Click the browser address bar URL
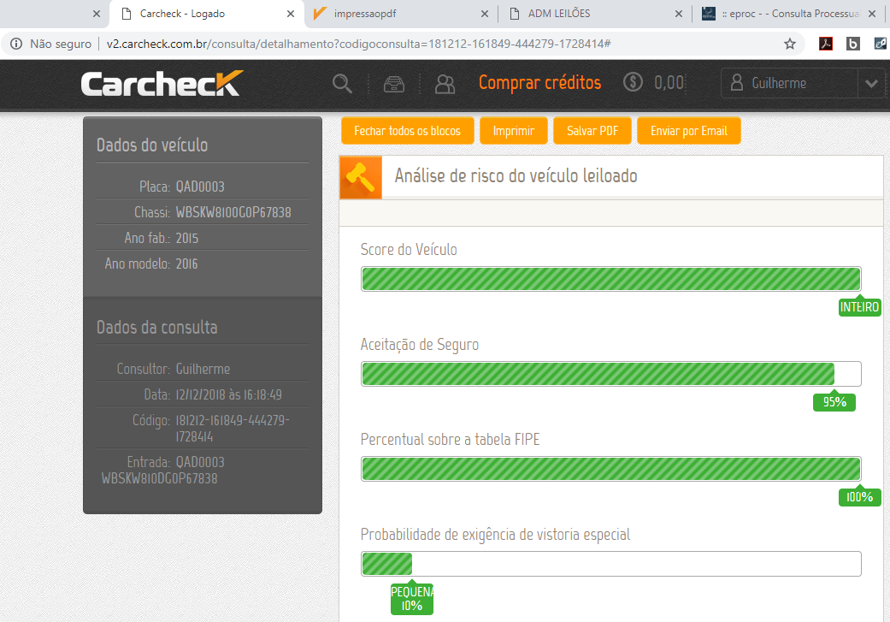Viewport: 890px width, 622px height. coord(359,44)
